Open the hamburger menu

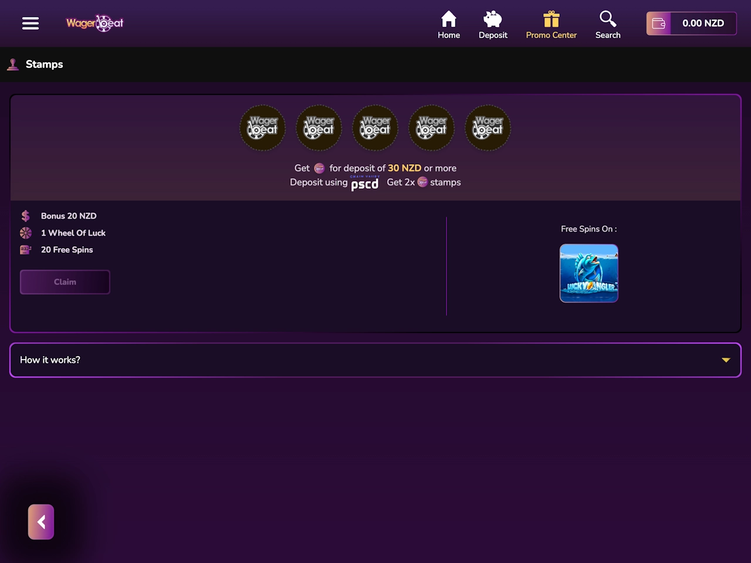pos(31,23)
